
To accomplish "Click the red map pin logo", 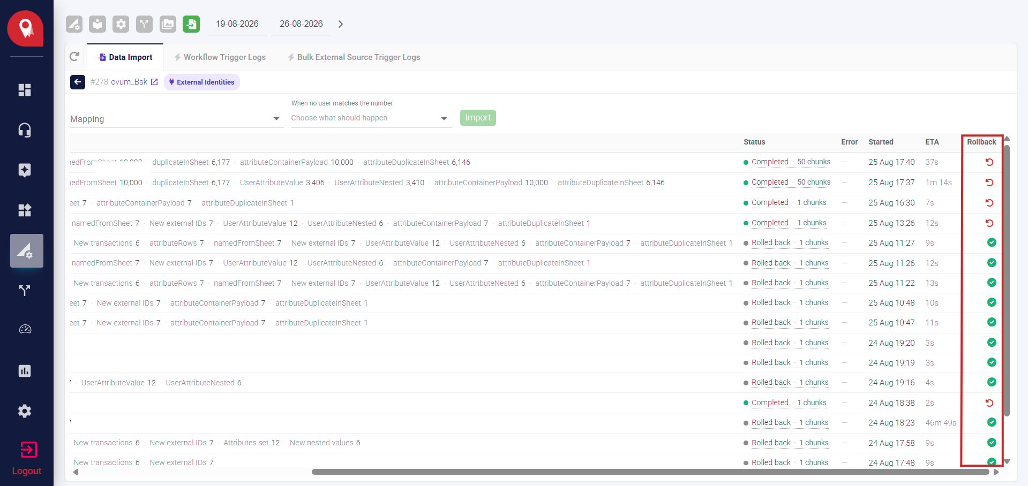I will [x=25, y=28].
